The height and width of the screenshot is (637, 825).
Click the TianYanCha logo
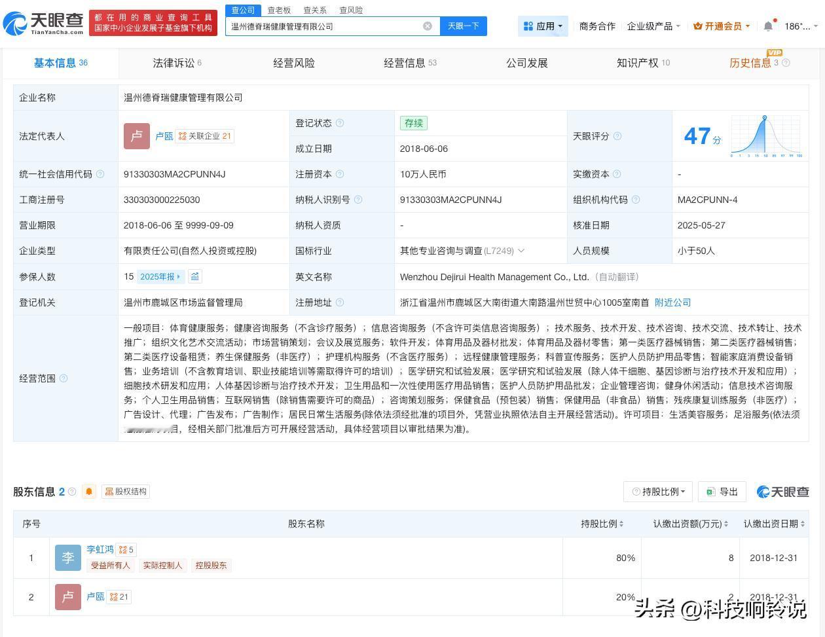click(x=44, y=22)
